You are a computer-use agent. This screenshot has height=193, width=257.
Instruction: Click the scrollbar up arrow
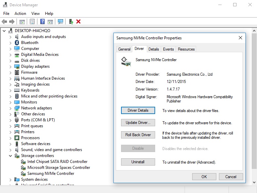click(x=254, y=31)
